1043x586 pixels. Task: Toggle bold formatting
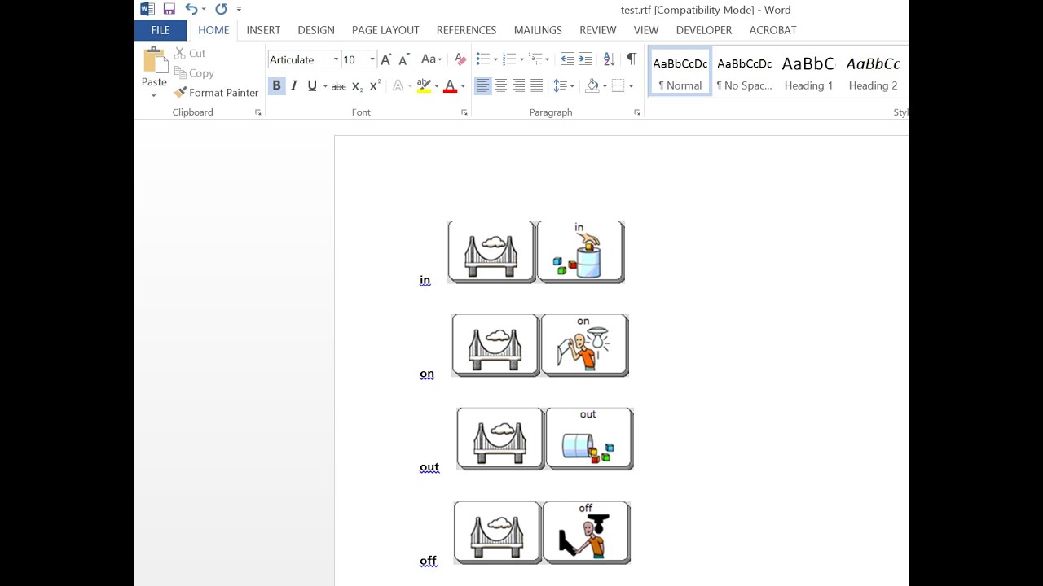[x=276, y=85]
